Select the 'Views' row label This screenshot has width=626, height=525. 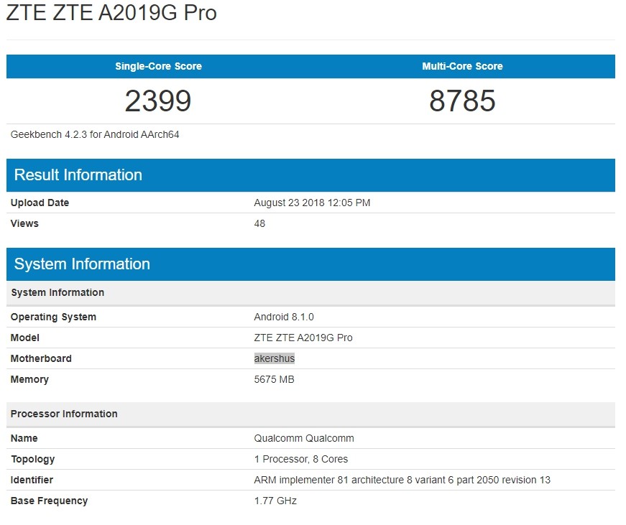[x=24, y=223]
